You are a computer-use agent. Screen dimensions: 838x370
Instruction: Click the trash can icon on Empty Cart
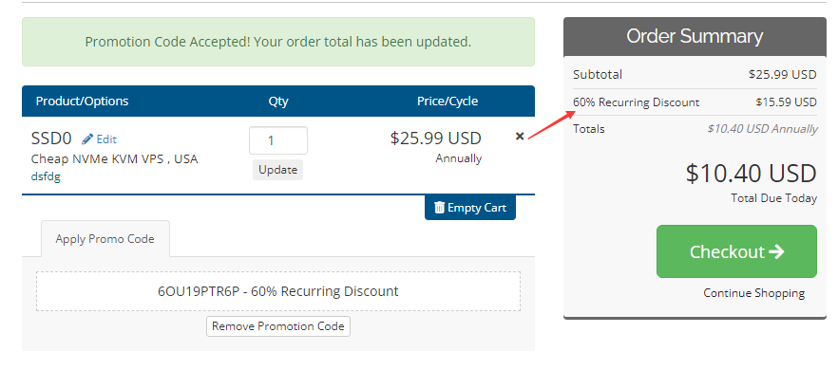coord(439,208)
